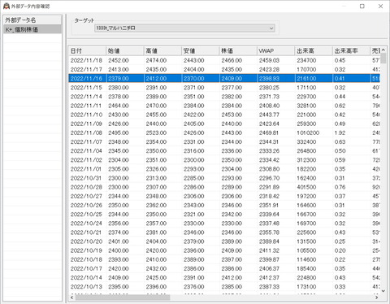Click the 出来高 value 1010200

point(308,133)
